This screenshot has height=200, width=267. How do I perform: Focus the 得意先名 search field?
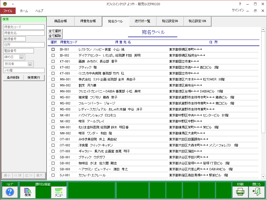click(24, 33)
